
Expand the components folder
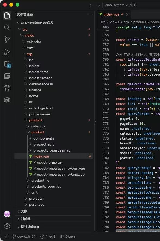pos(54,138)
